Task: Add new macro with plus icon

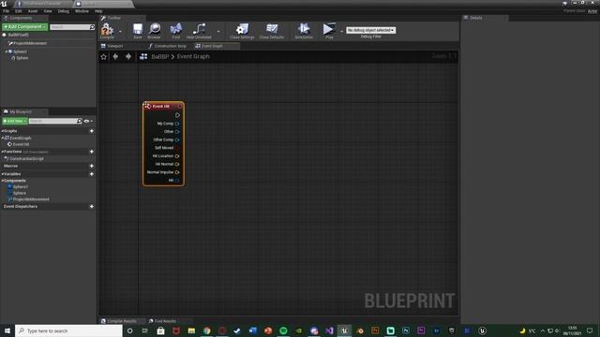Action: [x=92, y=166]
